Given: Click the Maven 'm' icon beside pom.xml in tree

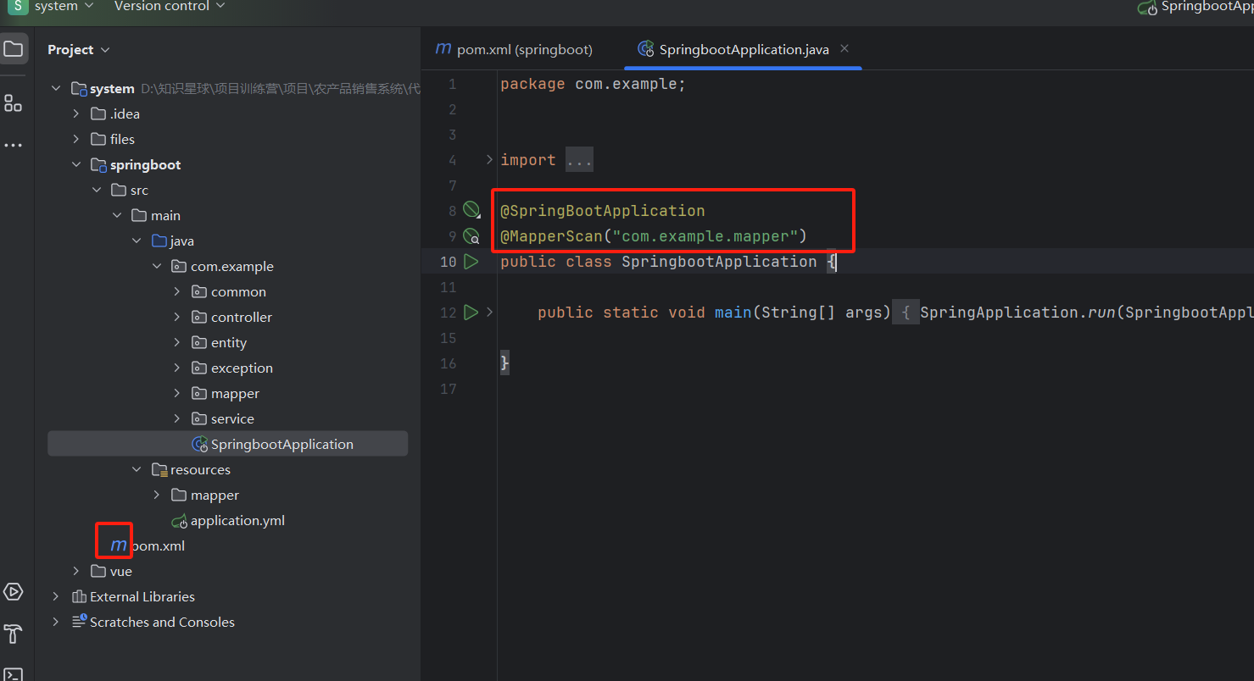Looking at the screenshot, I should [119, 545].
